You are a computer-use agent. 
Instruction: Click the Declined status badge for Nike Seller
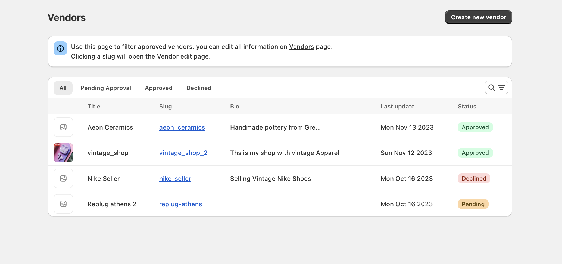(x=474, y=178)
